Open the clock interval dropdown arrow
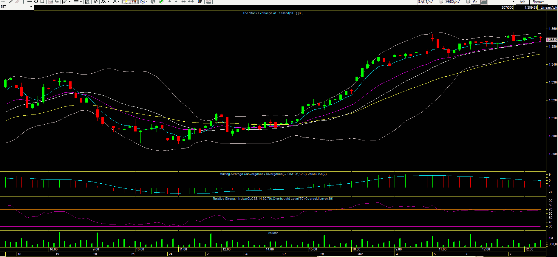 [146, 1]
